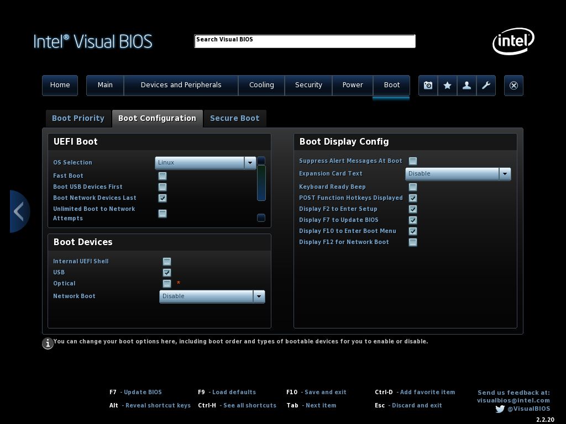Click the UEFI Boot scrollbar thumb
The image size is (566, 424).
[x=261, y=183]
